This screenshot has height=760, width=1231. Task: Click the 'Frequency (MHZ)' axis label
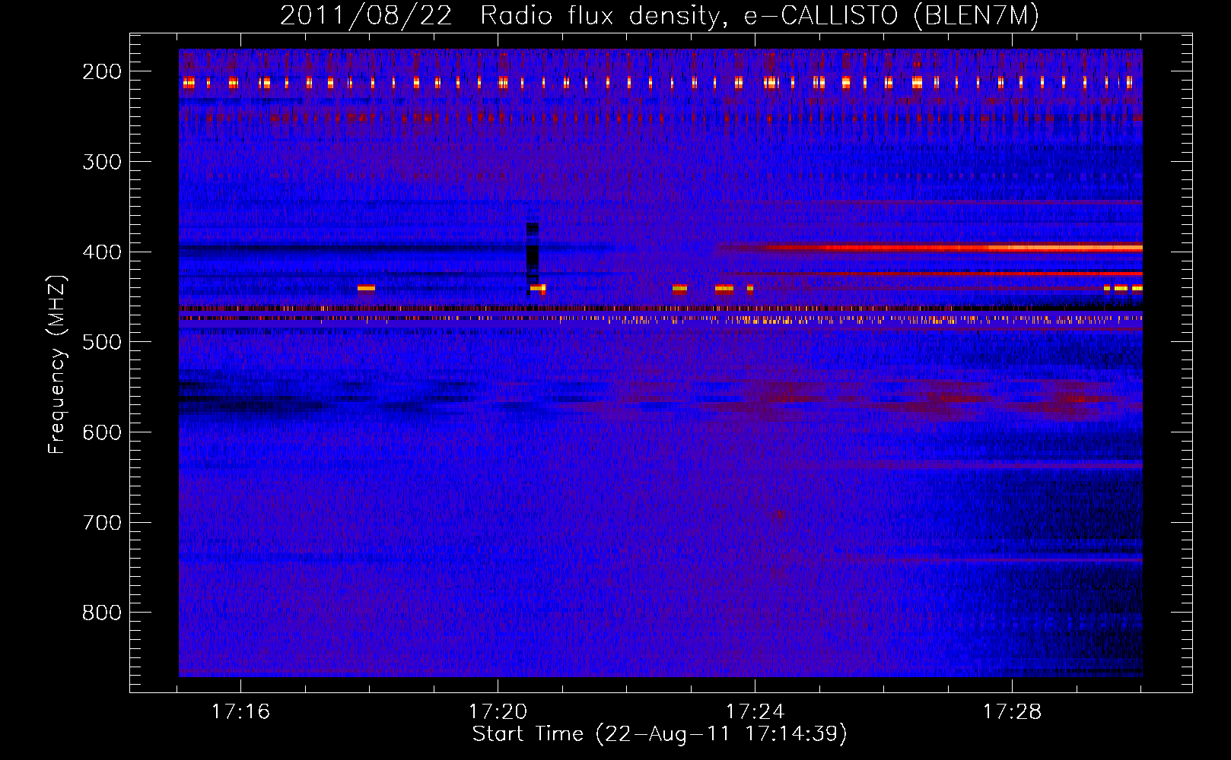click(x=57, y=364)
